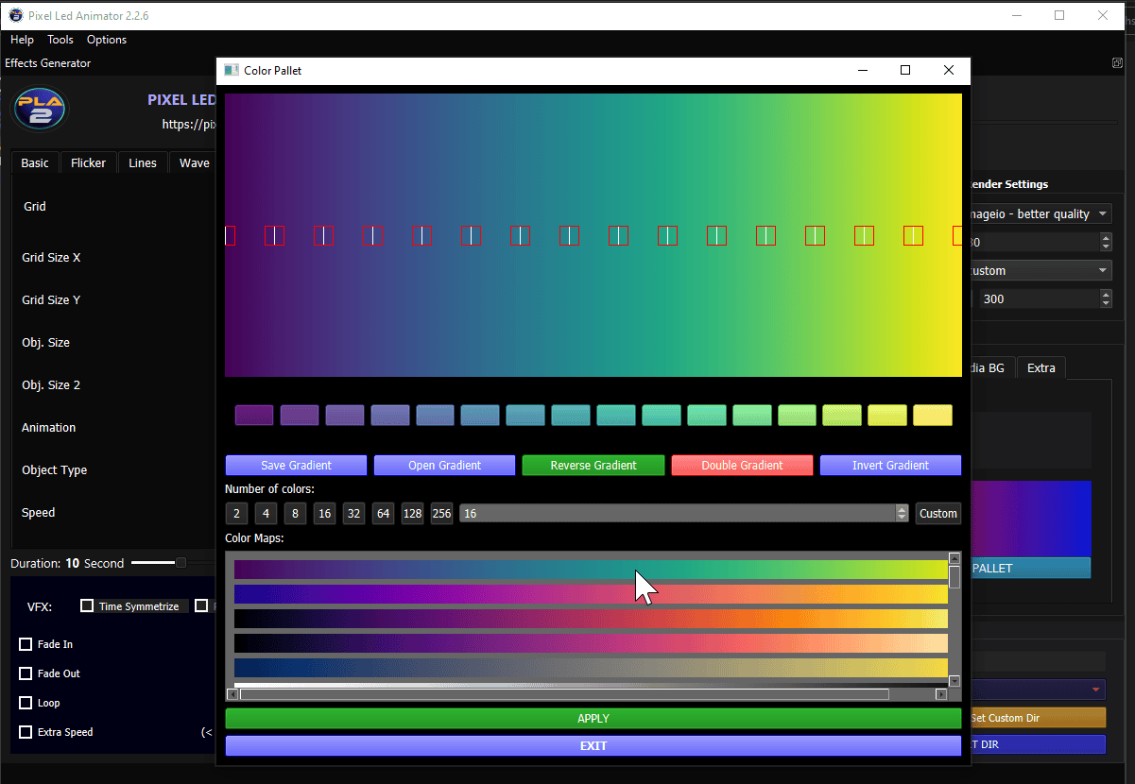The height and width of the screenshot is (784, 1135).
Task: Enable the Fade In effect
Action: pyautogui.click(x=25, y=643)
